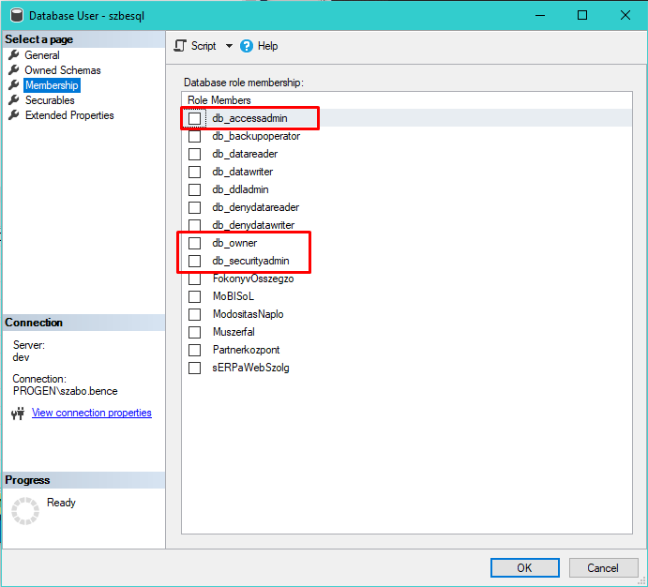Select the Membership page
This screenshot has height=587, width=648.
pos(52,85)
